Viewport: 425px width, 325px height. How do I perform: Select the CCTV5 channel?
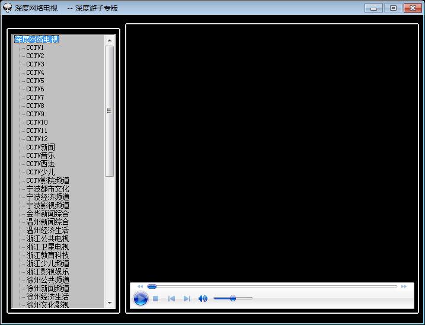click(x=35, y=81)
